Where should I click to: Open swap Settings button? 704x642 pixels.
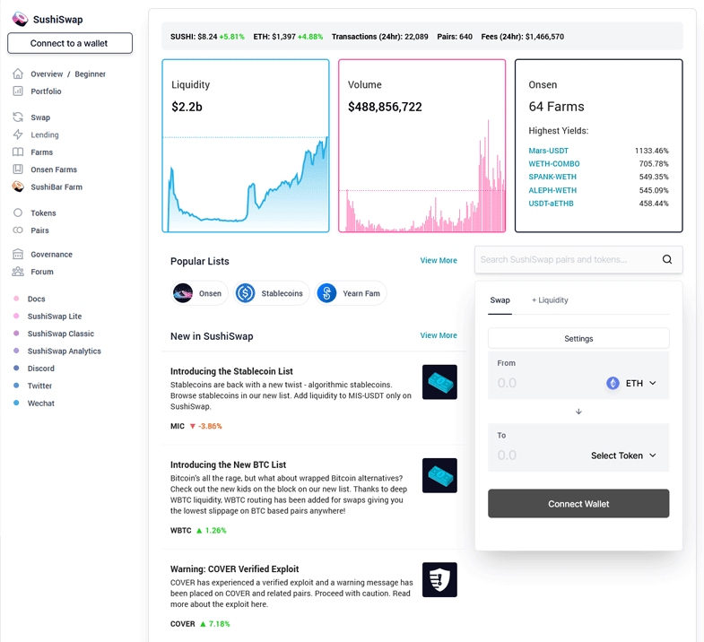coord(578,338)
